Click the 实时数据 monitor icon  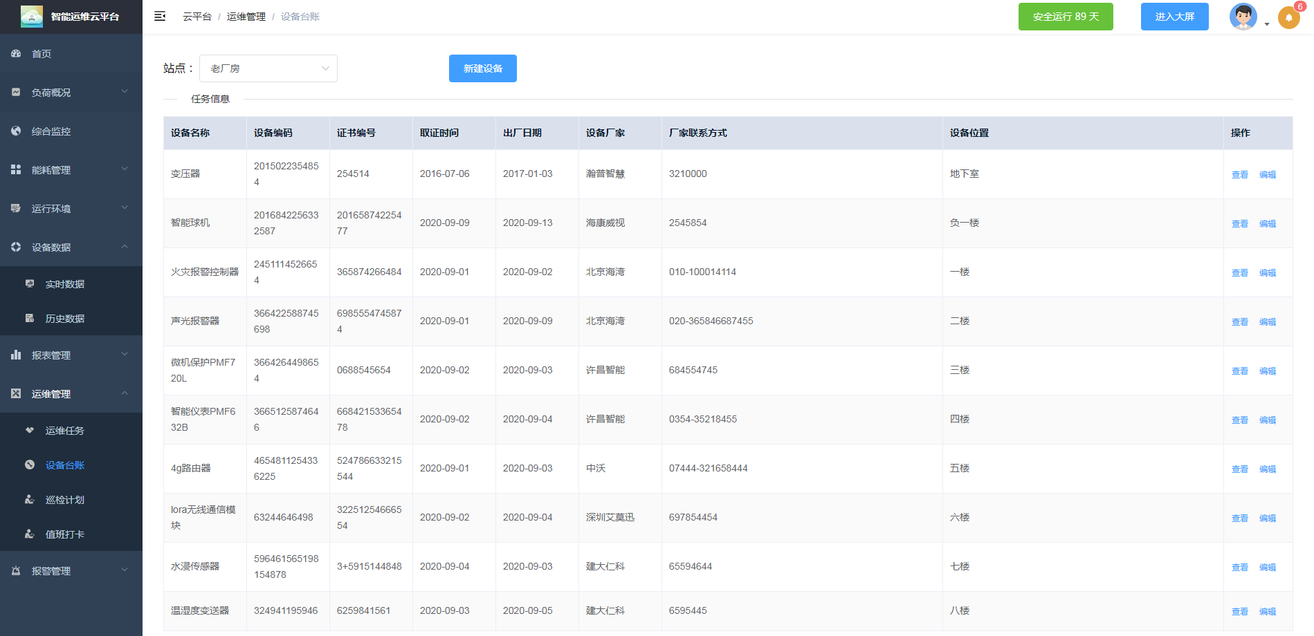click(30, 283)
